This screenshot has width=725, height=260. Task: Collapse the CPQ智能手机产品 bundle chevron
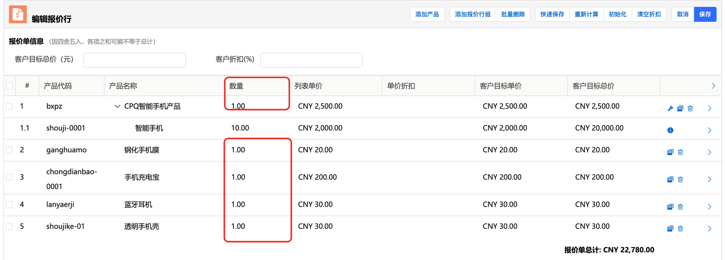pos(117,106)
